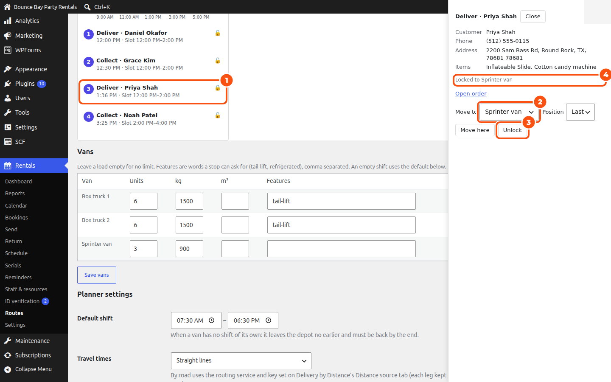Open search with the magnifier icon
This screenshot has height=382, width=611.
(x=87, y=7)
